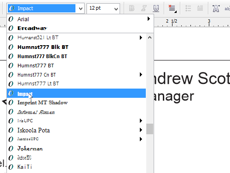The height and width of the screenshot is (173, 230).
Task: Click the OpenType icon beside Broadway
Action: click(x=11, y=28)
